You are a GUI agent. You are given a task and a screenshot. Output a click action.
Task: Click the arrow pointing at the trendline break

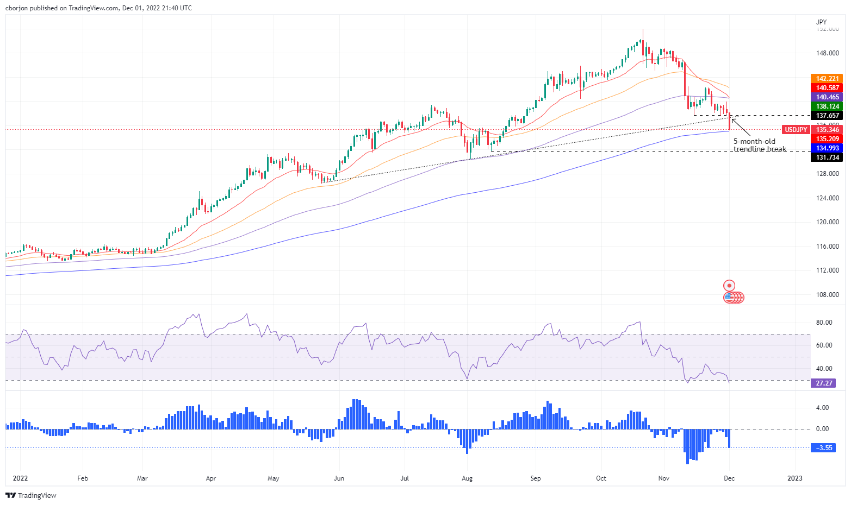741,128
